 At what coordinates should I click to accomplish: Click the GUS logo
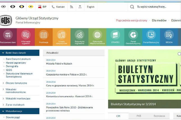[6, 20]
